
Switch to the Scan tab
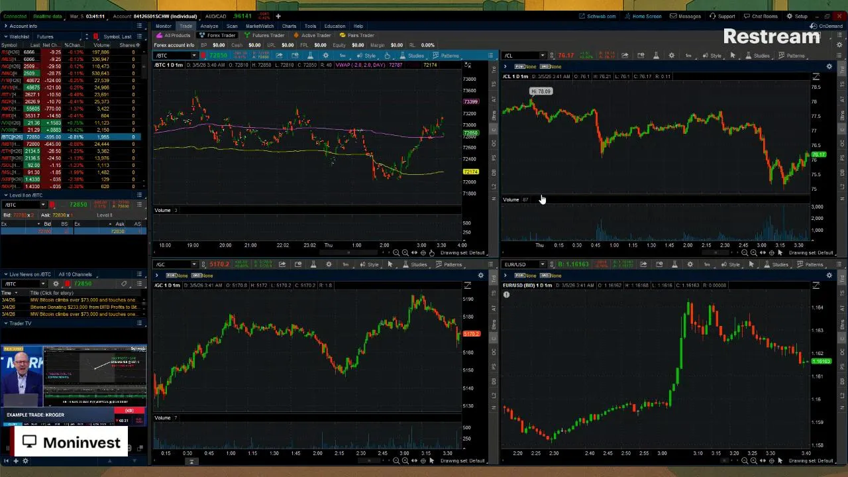coord(232,26)
